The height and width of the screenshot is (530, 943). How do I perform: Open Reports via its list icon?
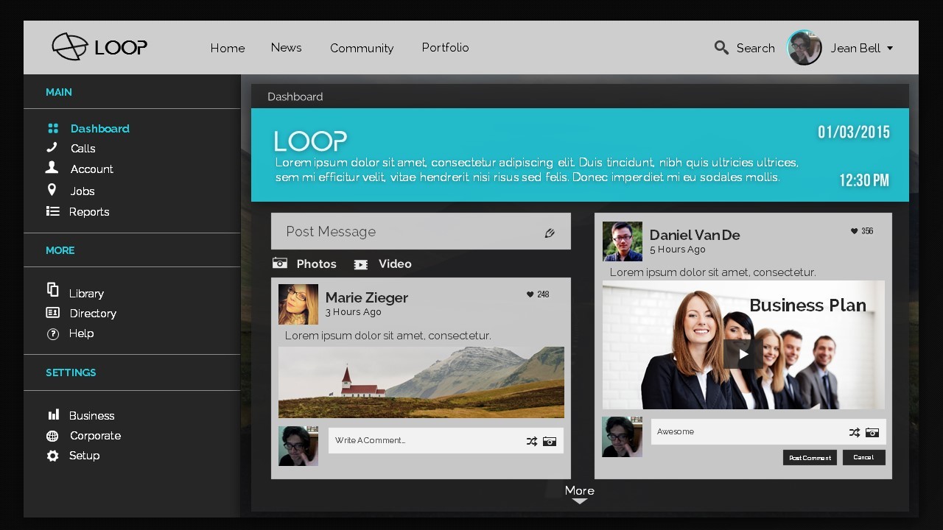pos(52,211)
